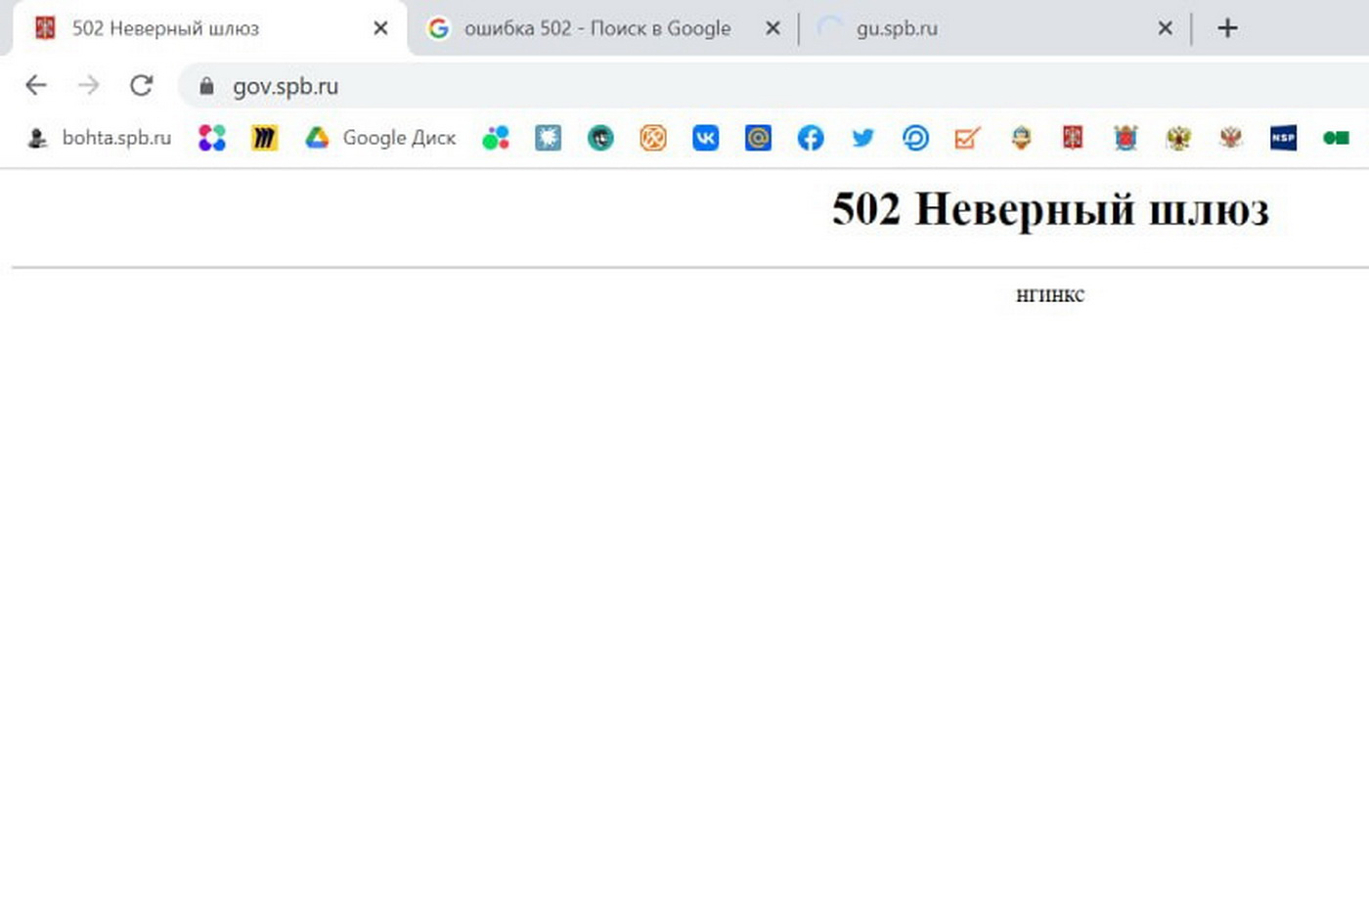Screen dimensions: 1369x912
Task: Click the forward navigation arrow
Action: pyautogui.click(x=89, y=86)
